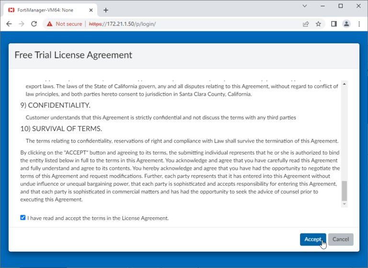Screen dimensions: 368x268
Task: Open the Chrome profile avatar
Action: pos(346,24)
